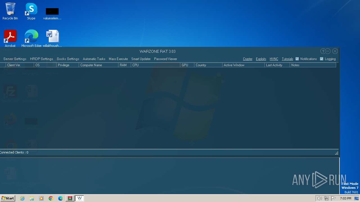Sort by the Privilege column header
The width and height of the screenshot is (360, 202).
(x=67, y=65)
